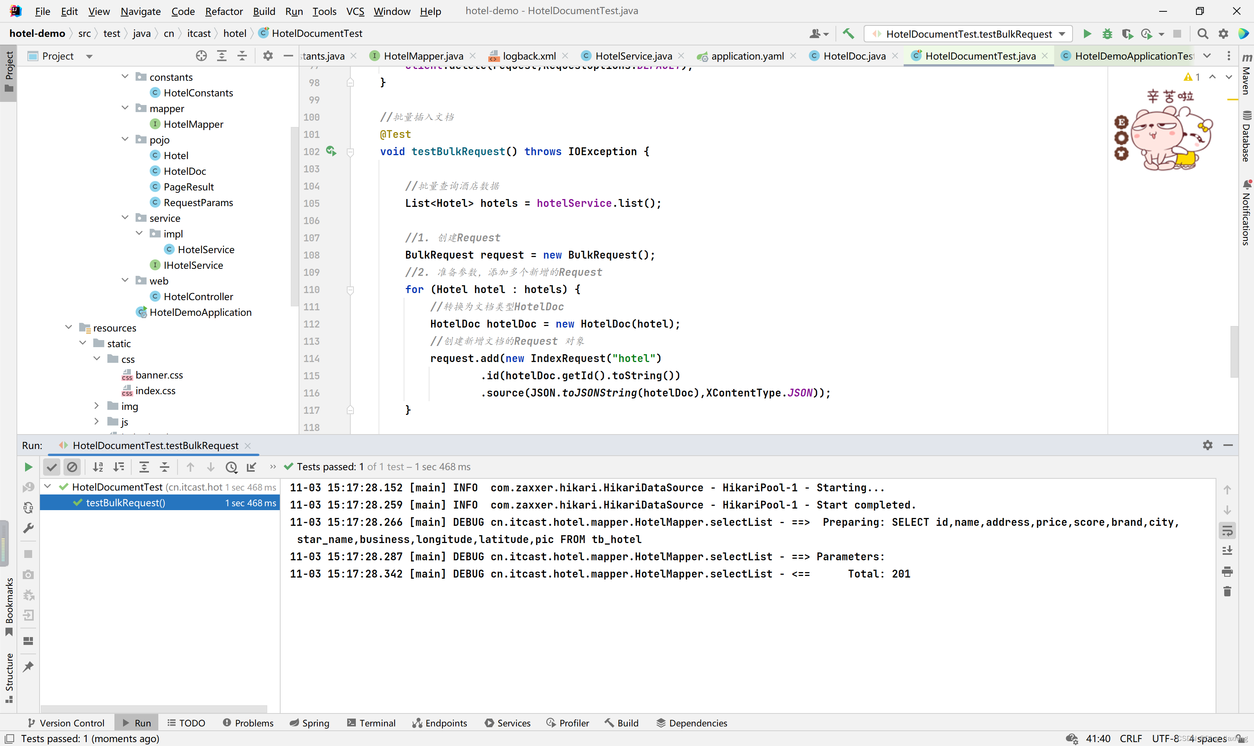The height and width of the screenshot is (746, 1254).
Task: Open dump threads camera icon
Action: [x=28, y=574]
